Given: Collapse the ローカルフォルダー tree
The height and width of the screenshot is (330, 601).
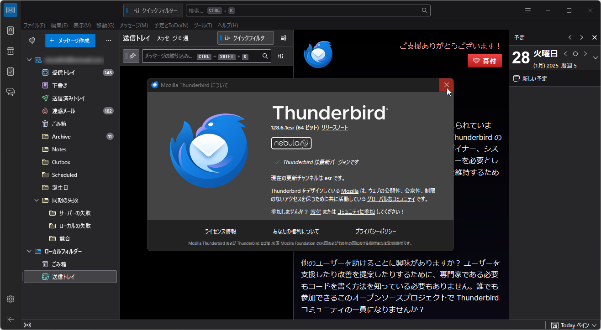Looking at the screenshot, I should pos(29,251).
